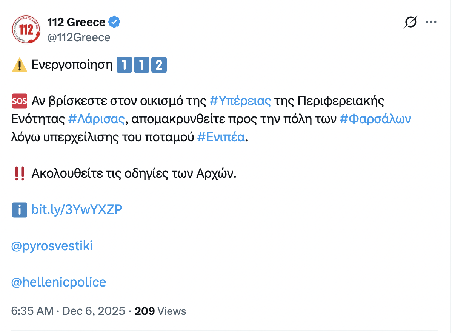Click the blue verified badge
Viewport: 452px width, 333px height.
[115, 22]
